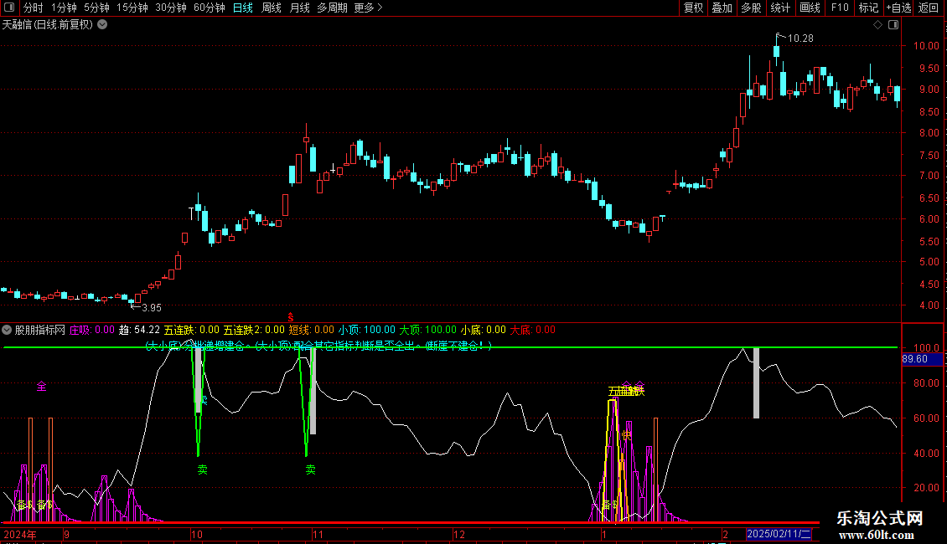This screenshot has width=947, height=544.
Task: Open the 多股 multi-stock view
Action: click(x=752, y=8)
